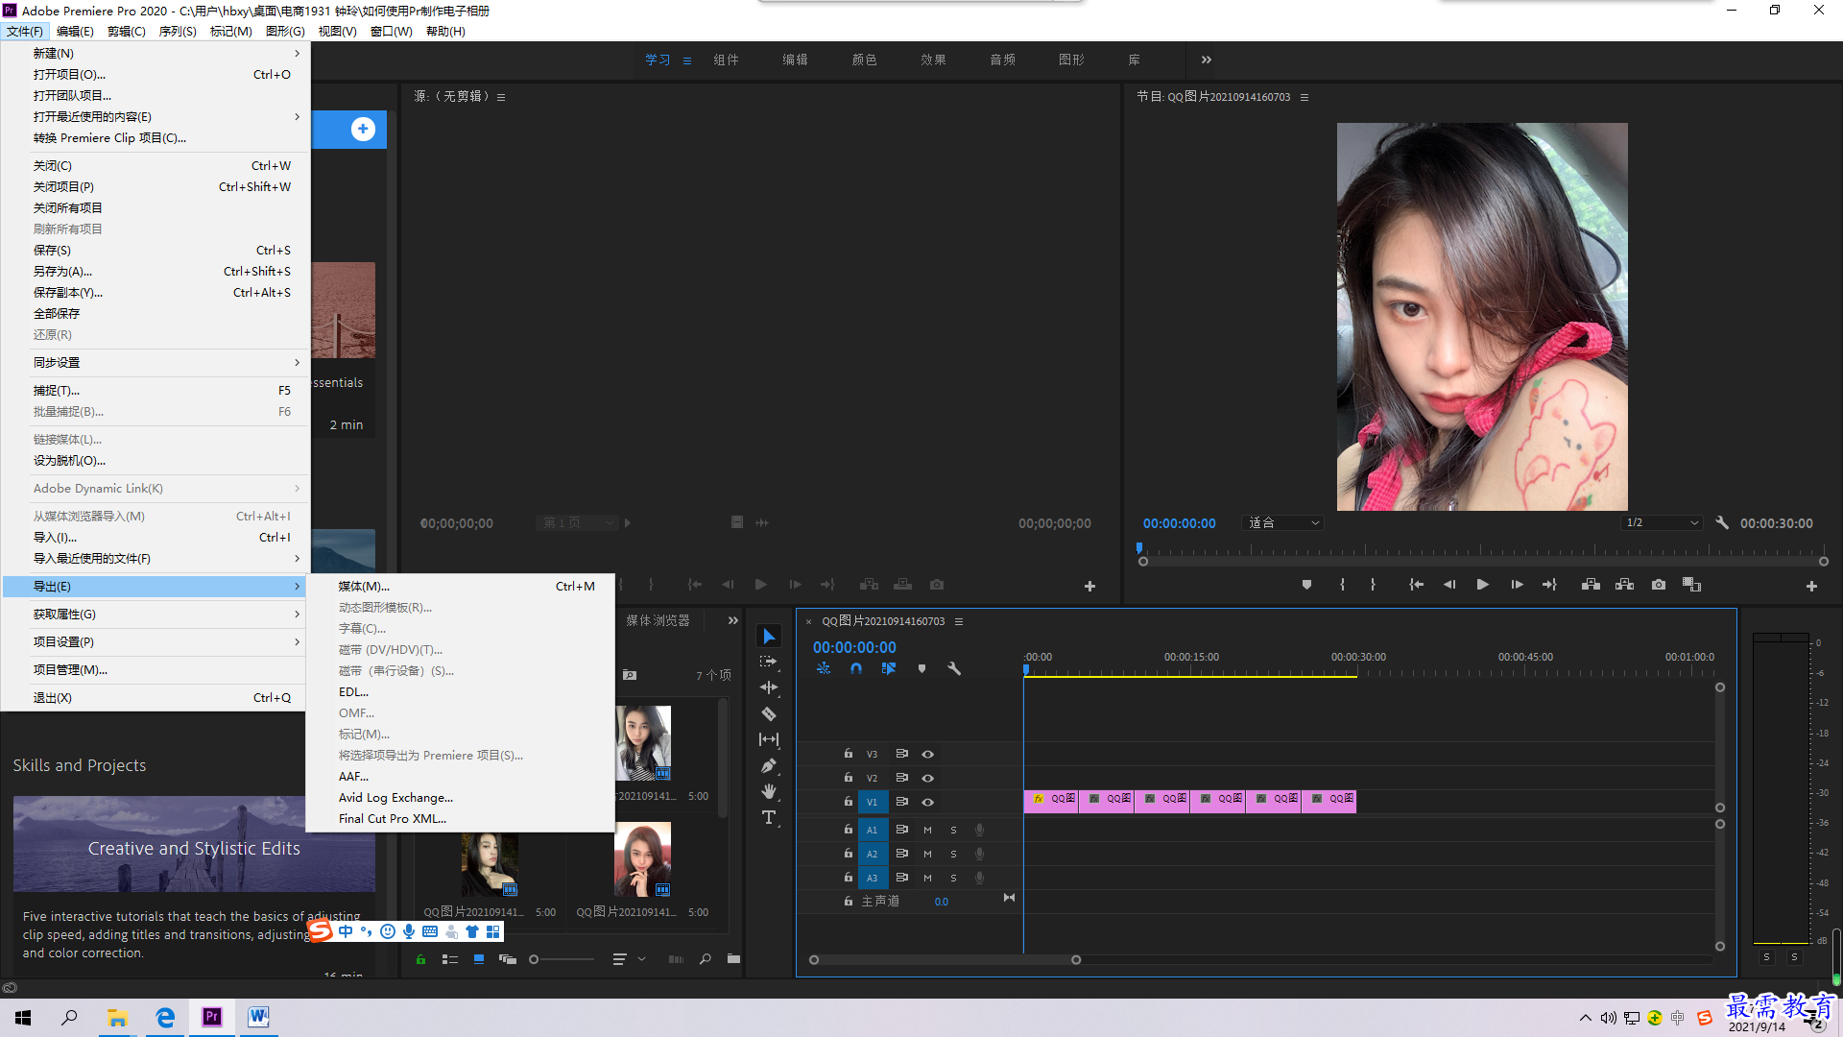1843x1037 pixels.
Task: Open Comparison View in program monitor
Action: (1691, 585)
